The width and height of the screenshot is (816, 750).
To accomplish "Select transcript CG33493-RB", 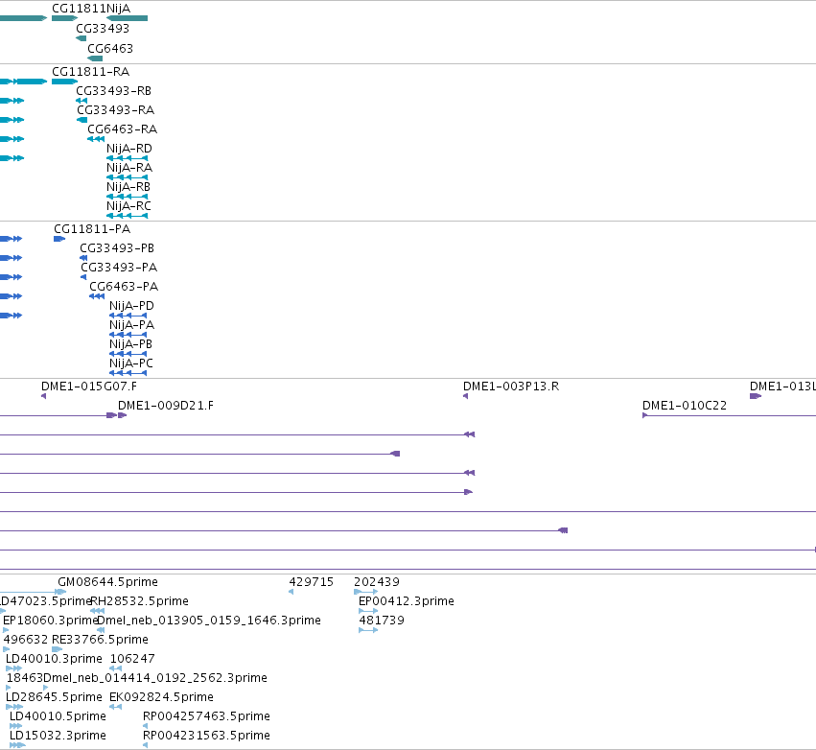I will tap(82, 101).
